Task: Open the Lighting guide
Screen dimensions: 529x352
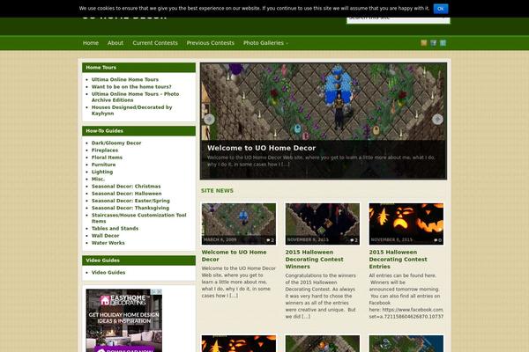Action: 102,172
